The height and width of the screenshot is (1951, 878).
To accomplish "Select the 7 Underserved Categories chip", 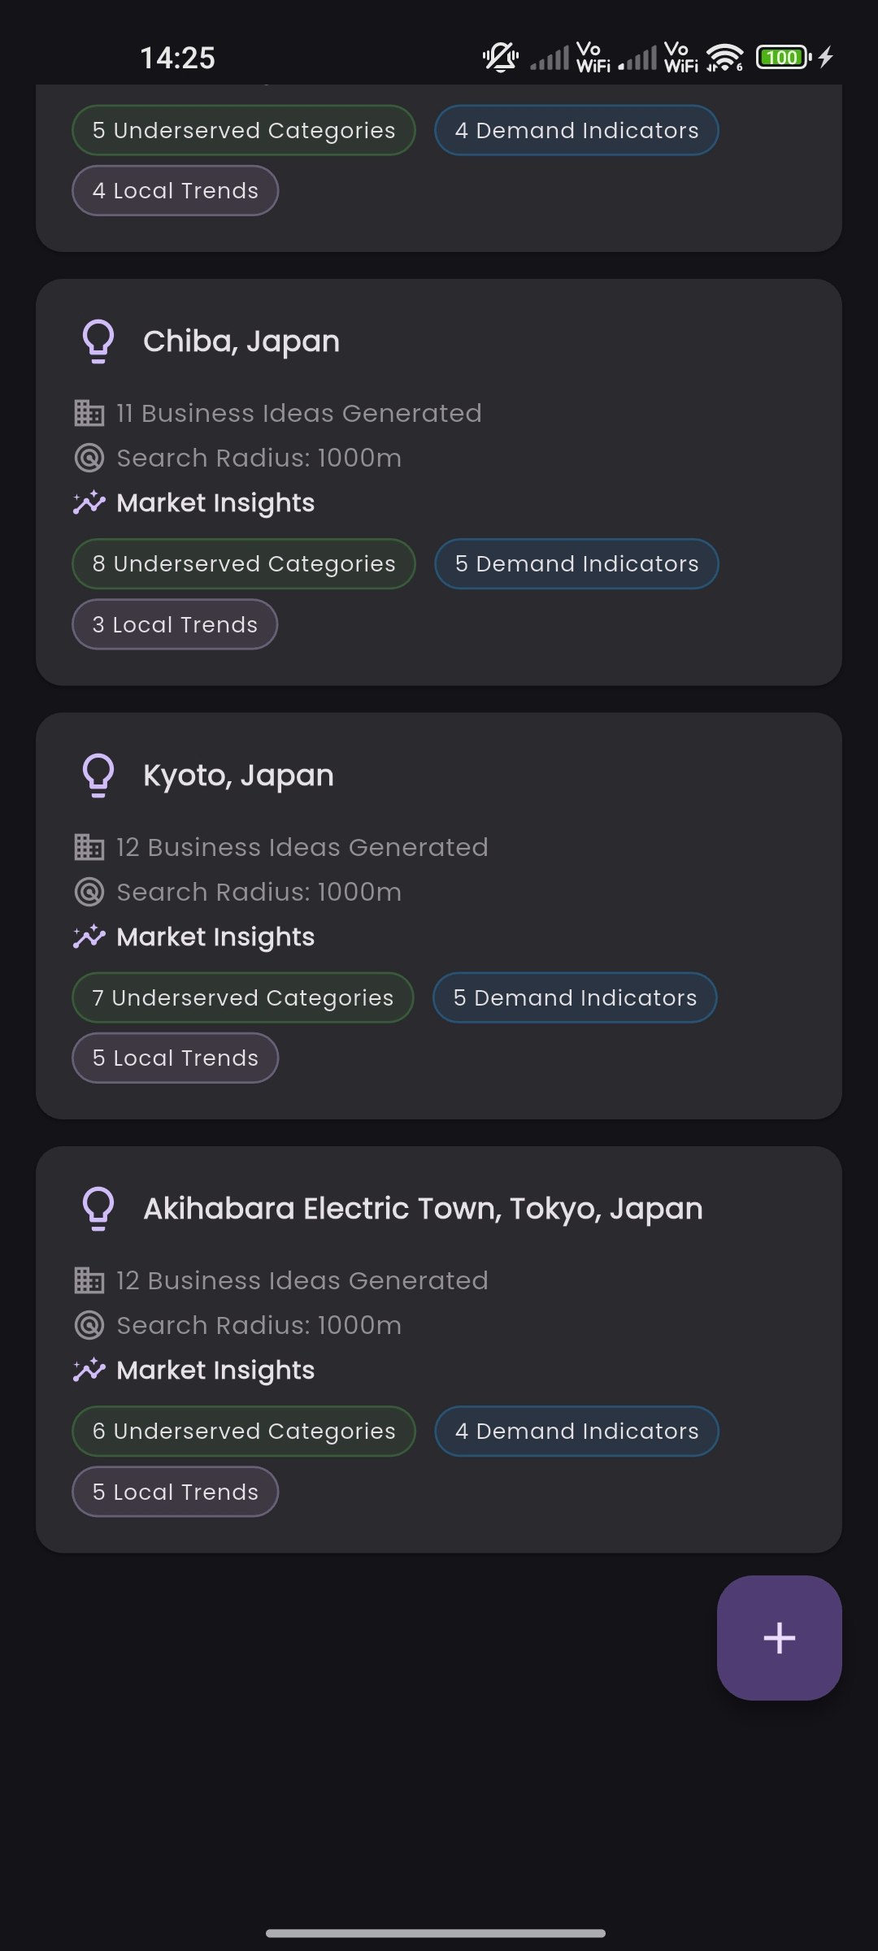I will [243, 997].
